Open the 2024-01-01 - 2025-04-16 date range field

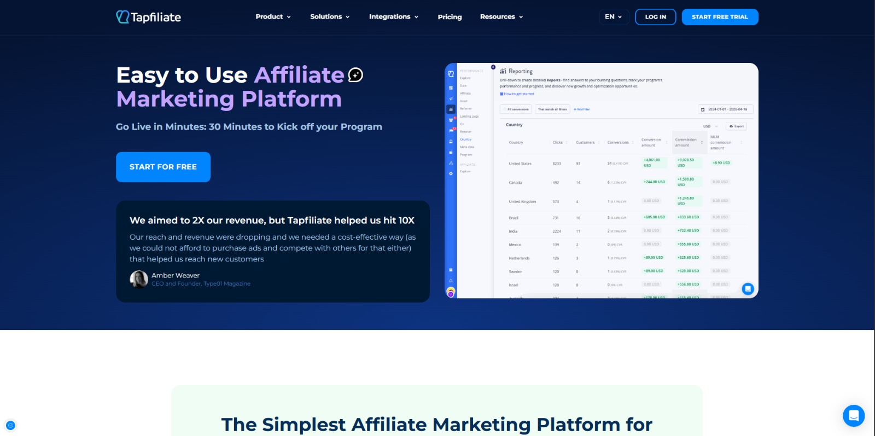point(726,109)
